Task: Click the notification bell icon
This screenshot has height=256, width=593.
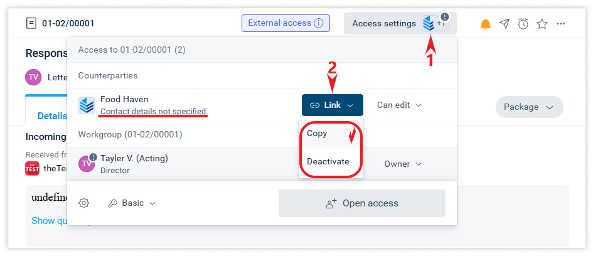Action: (486, 24)
